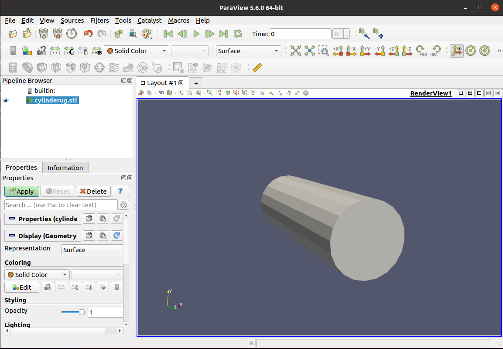Set view direction to +X

[x=338, y=51]
